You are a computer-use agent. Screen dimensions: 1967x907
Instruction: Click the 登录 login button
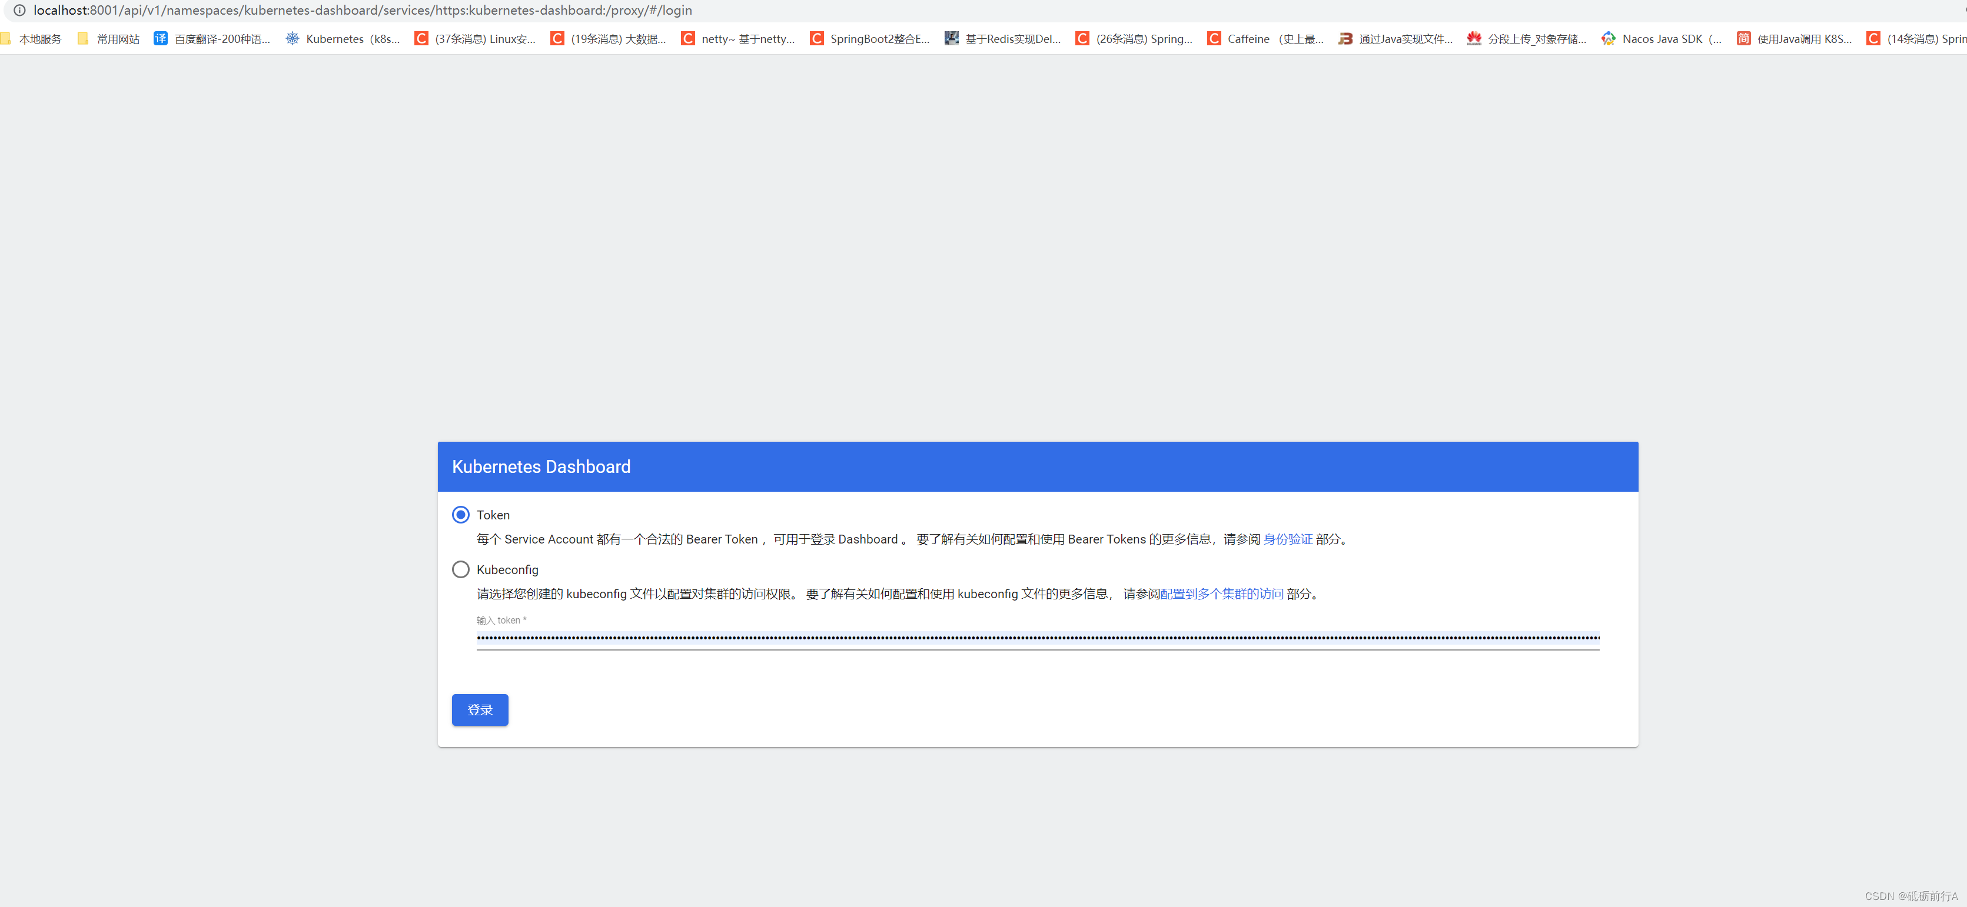coord(480,710)
